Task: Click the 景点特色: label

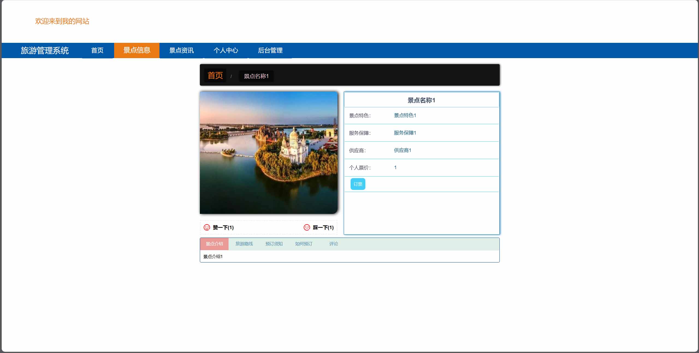Action: tap(360, 116)
